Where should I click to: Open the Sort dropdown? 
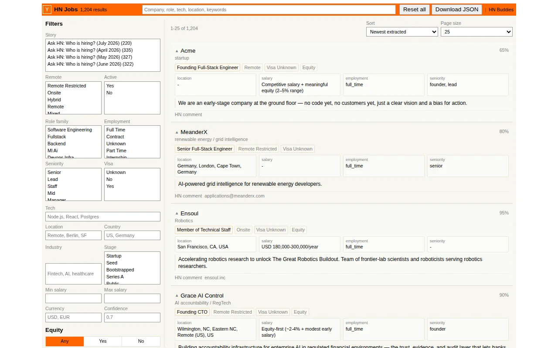[x=402, y=32]
